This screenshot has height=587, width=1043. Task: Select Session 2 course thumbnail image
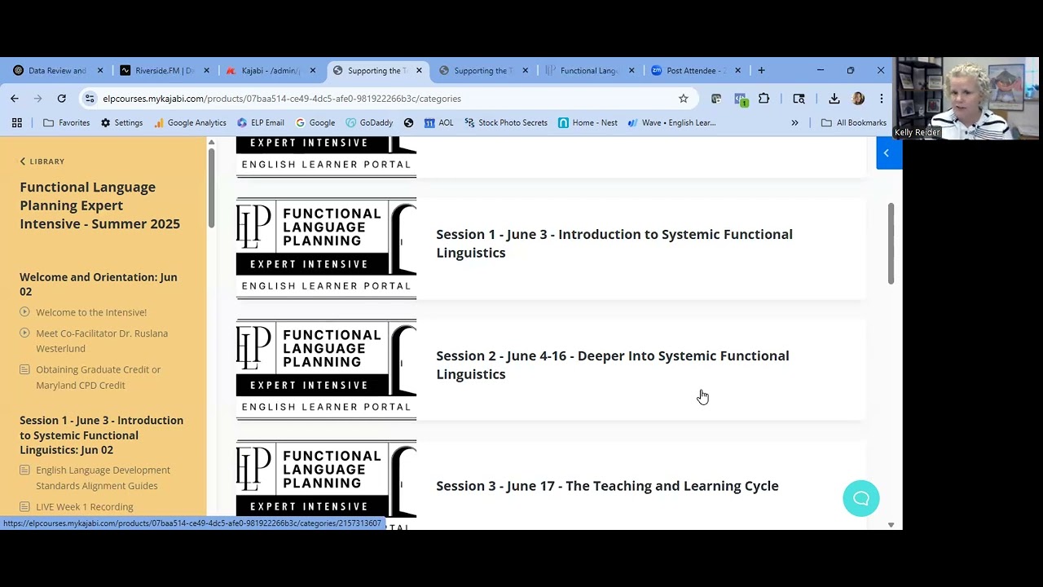coord(326,370)
